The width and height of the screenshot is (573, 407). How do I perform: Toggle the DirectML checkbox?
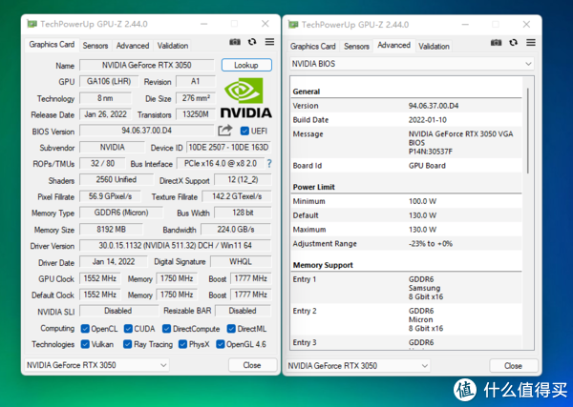[x=231, y=329]
